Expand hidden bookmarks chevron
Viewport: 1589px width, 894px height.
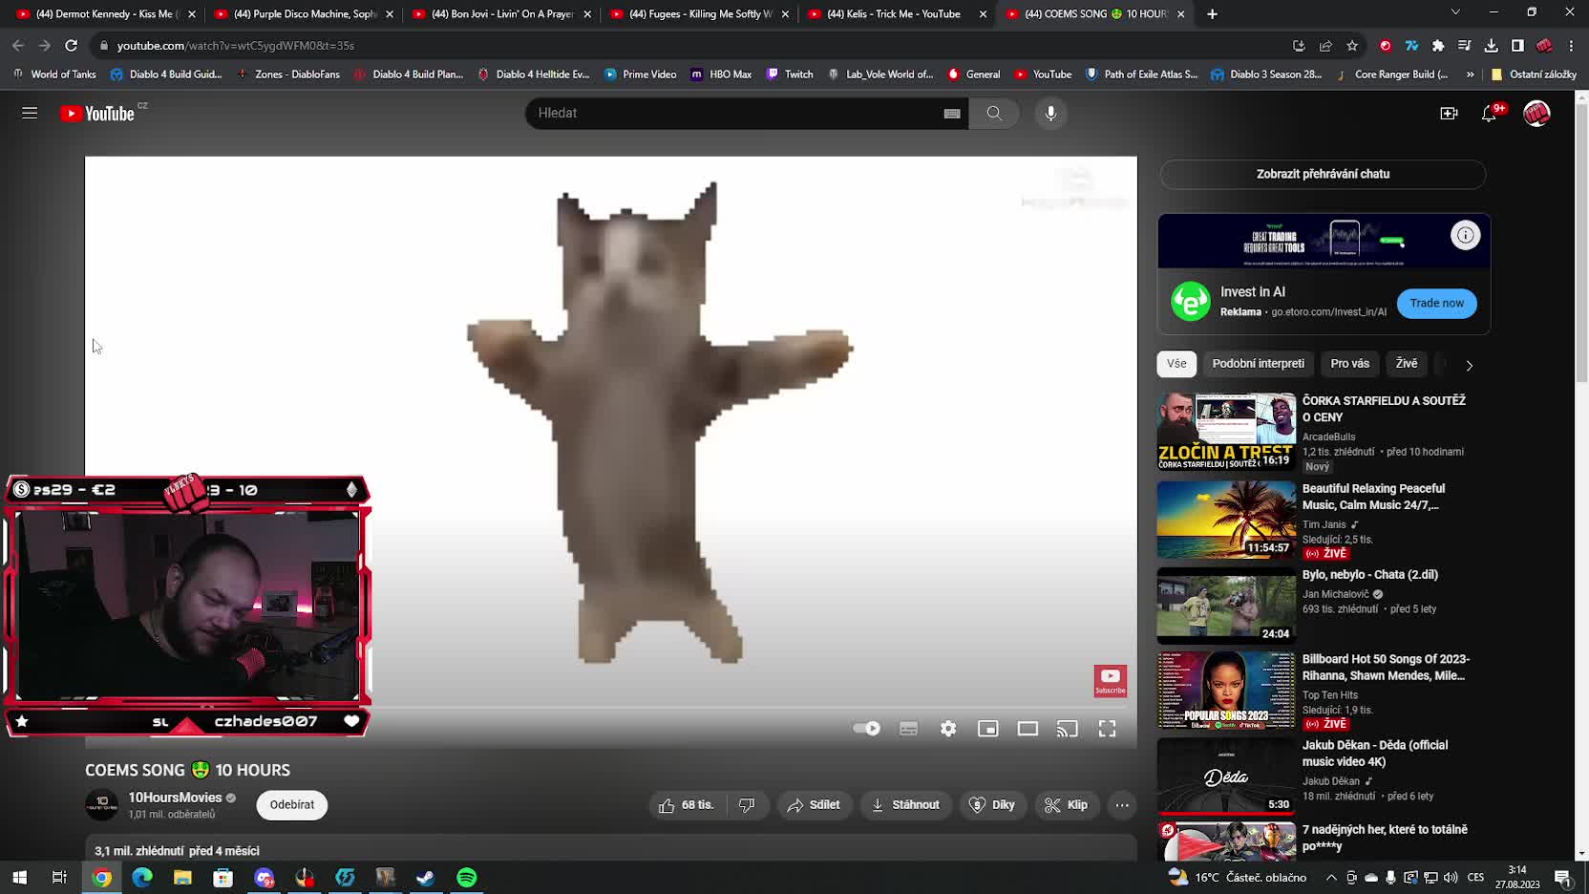pos(1470,74)
